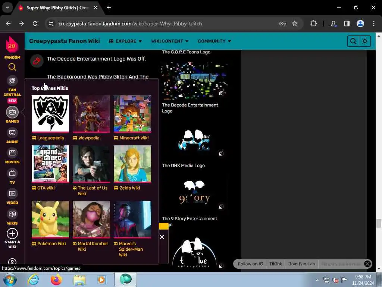Viewport: 382px width, 287px height.
Task: Bookmark this page with star icon
Action: coord(295,24)
